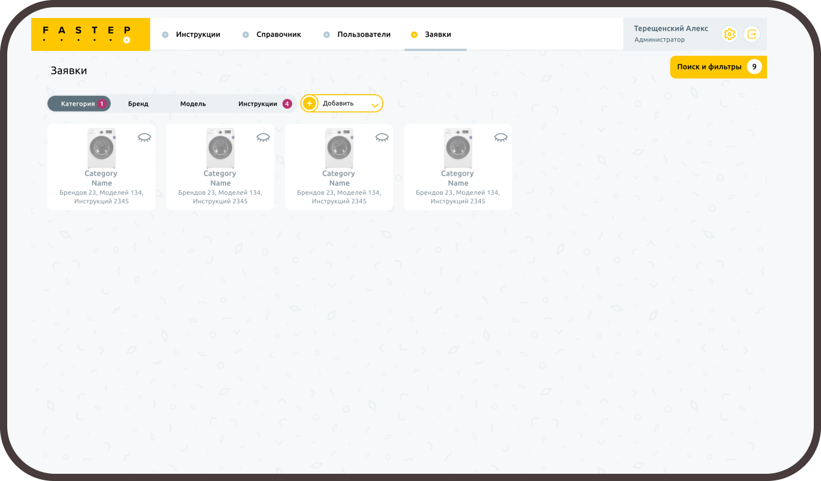Image resolution: width=821 pixels, height=481 pixels.
Task: Open the Справочник navigation item
Action: [x=272, y=34]
